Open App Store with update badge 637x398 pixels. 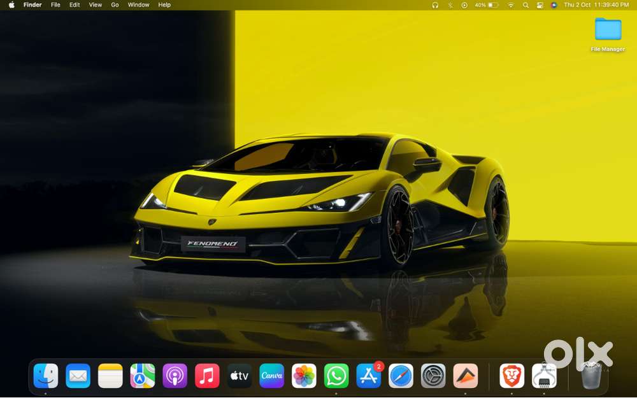tap(369, 376)
